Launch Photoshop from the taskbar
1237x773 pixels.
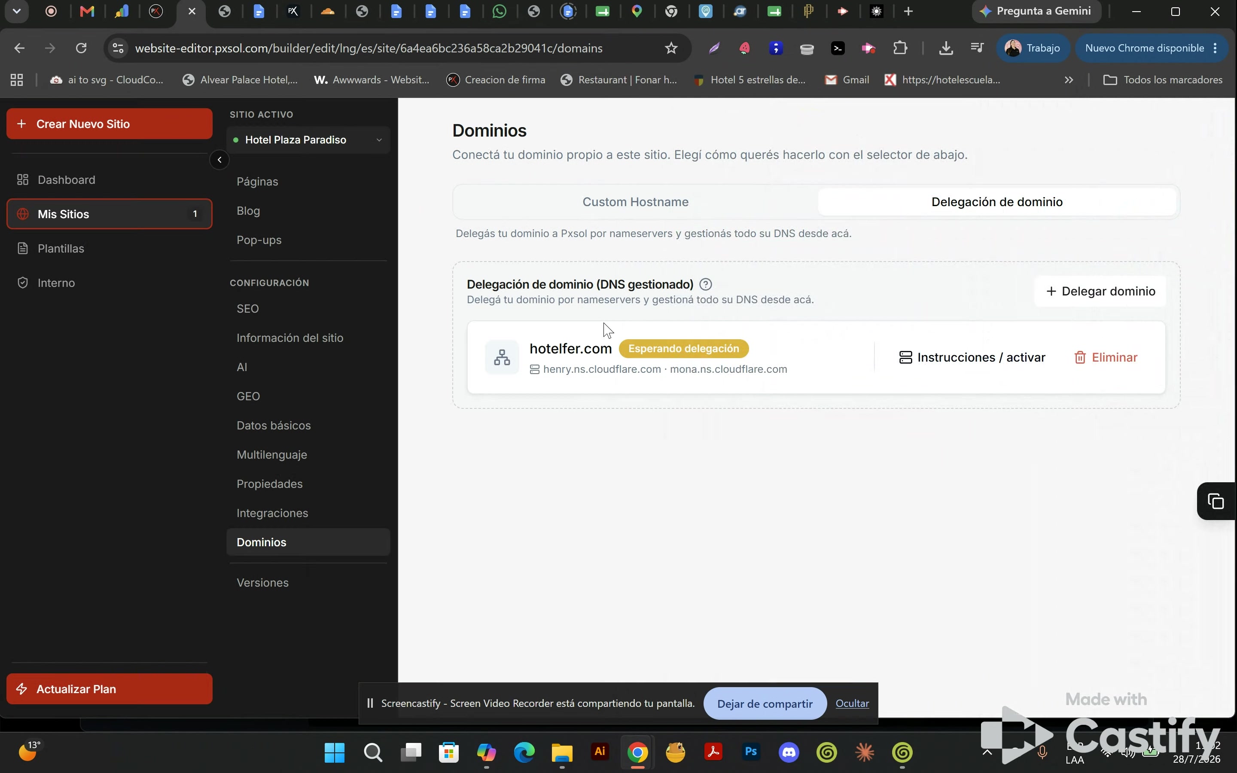(751, 752)
